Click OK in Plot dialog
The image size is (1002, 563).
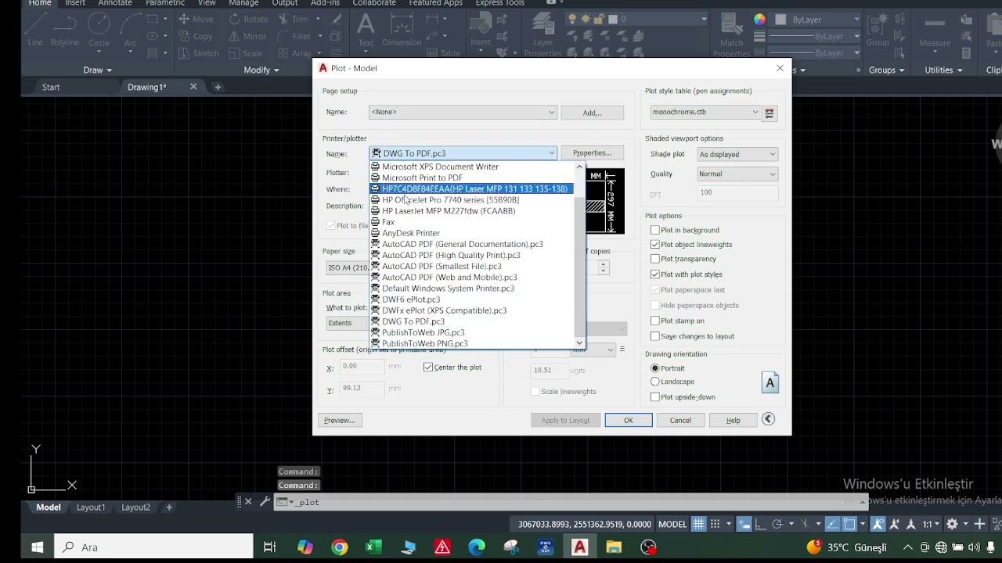coord(629,421)
